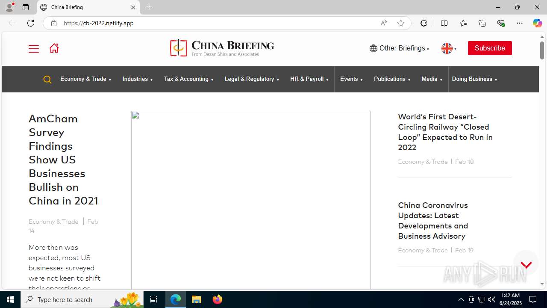Click the Subscribe button

point(490,48)
